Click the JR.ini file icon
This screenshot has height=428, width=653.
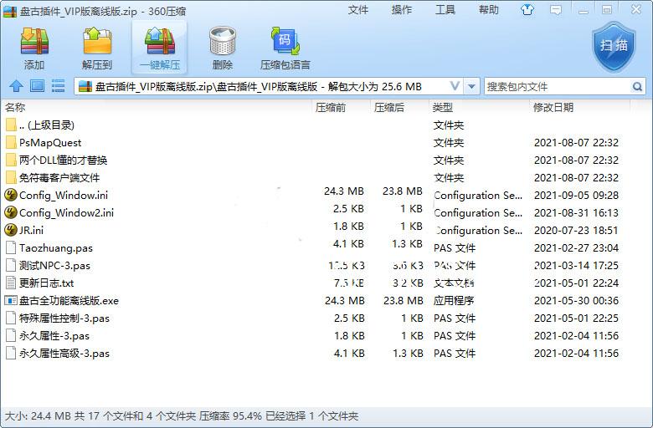(x=10, y=230)
